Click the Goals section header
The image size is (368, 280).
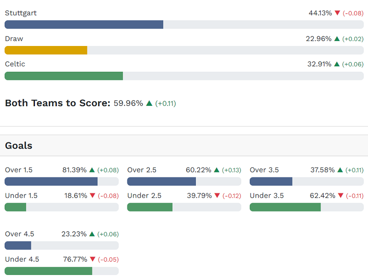point(19,146)
